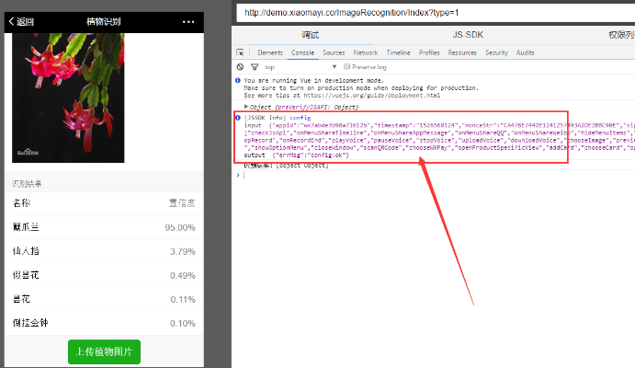This screenshot has width=635, height=368.
Task: Select the JS-SDK tab
Action: 468,34
